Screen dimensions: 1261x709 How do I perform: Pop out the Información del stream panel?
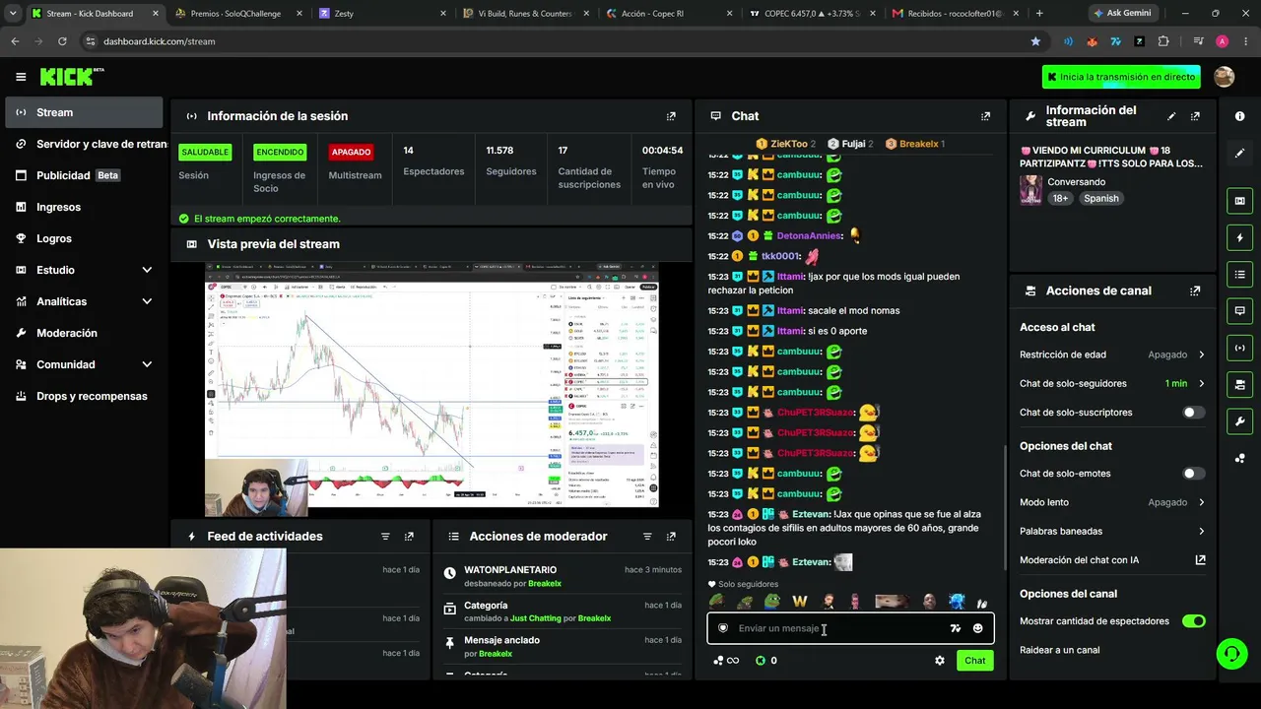1195,116
